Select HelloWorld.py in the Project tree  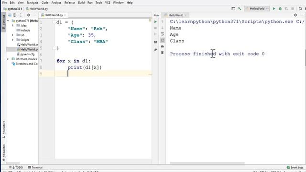click(x=28, y=49)
